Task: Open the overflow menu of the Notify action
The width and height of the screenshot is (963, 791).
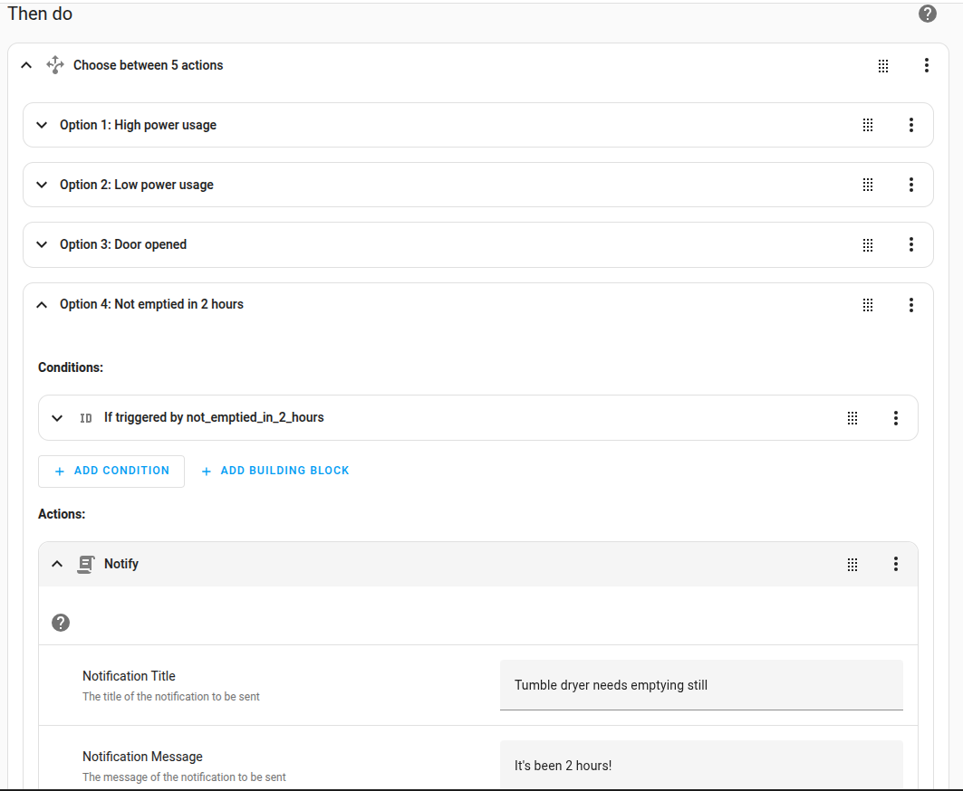Action: pos(895,564)
